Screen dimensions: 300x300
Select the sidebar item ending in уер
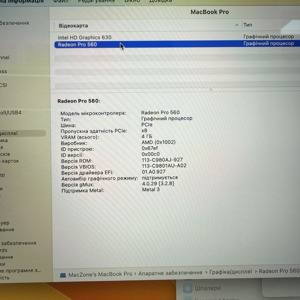5,223
